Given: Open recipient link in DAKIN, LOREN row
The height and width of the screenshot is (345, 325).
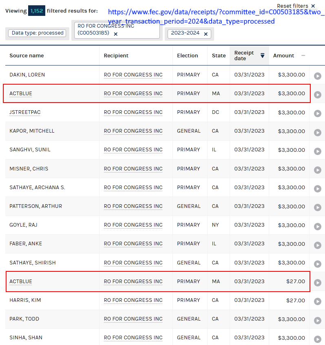Looking at the screenshot, I should point(133,75).
